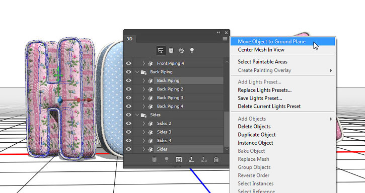Expand the Back Piping 3 row
The image size is (365, 193).
point(143,98)
